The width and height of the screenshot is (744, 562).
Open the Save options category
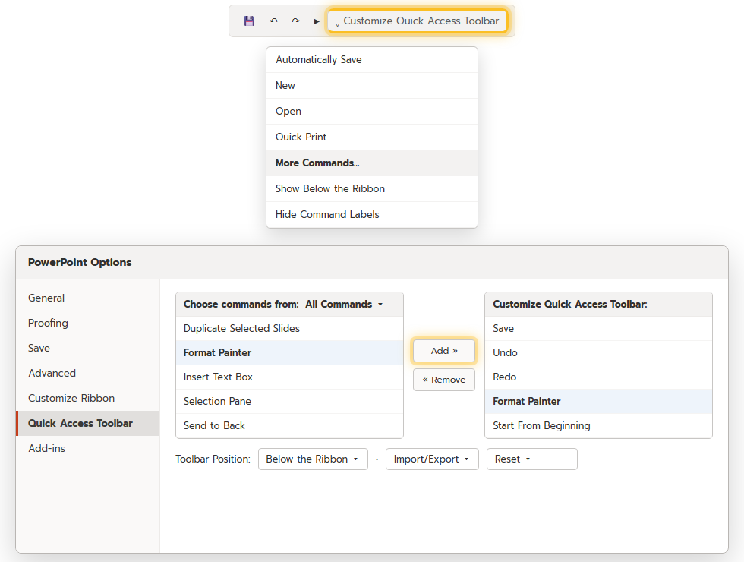pos(88,349)
